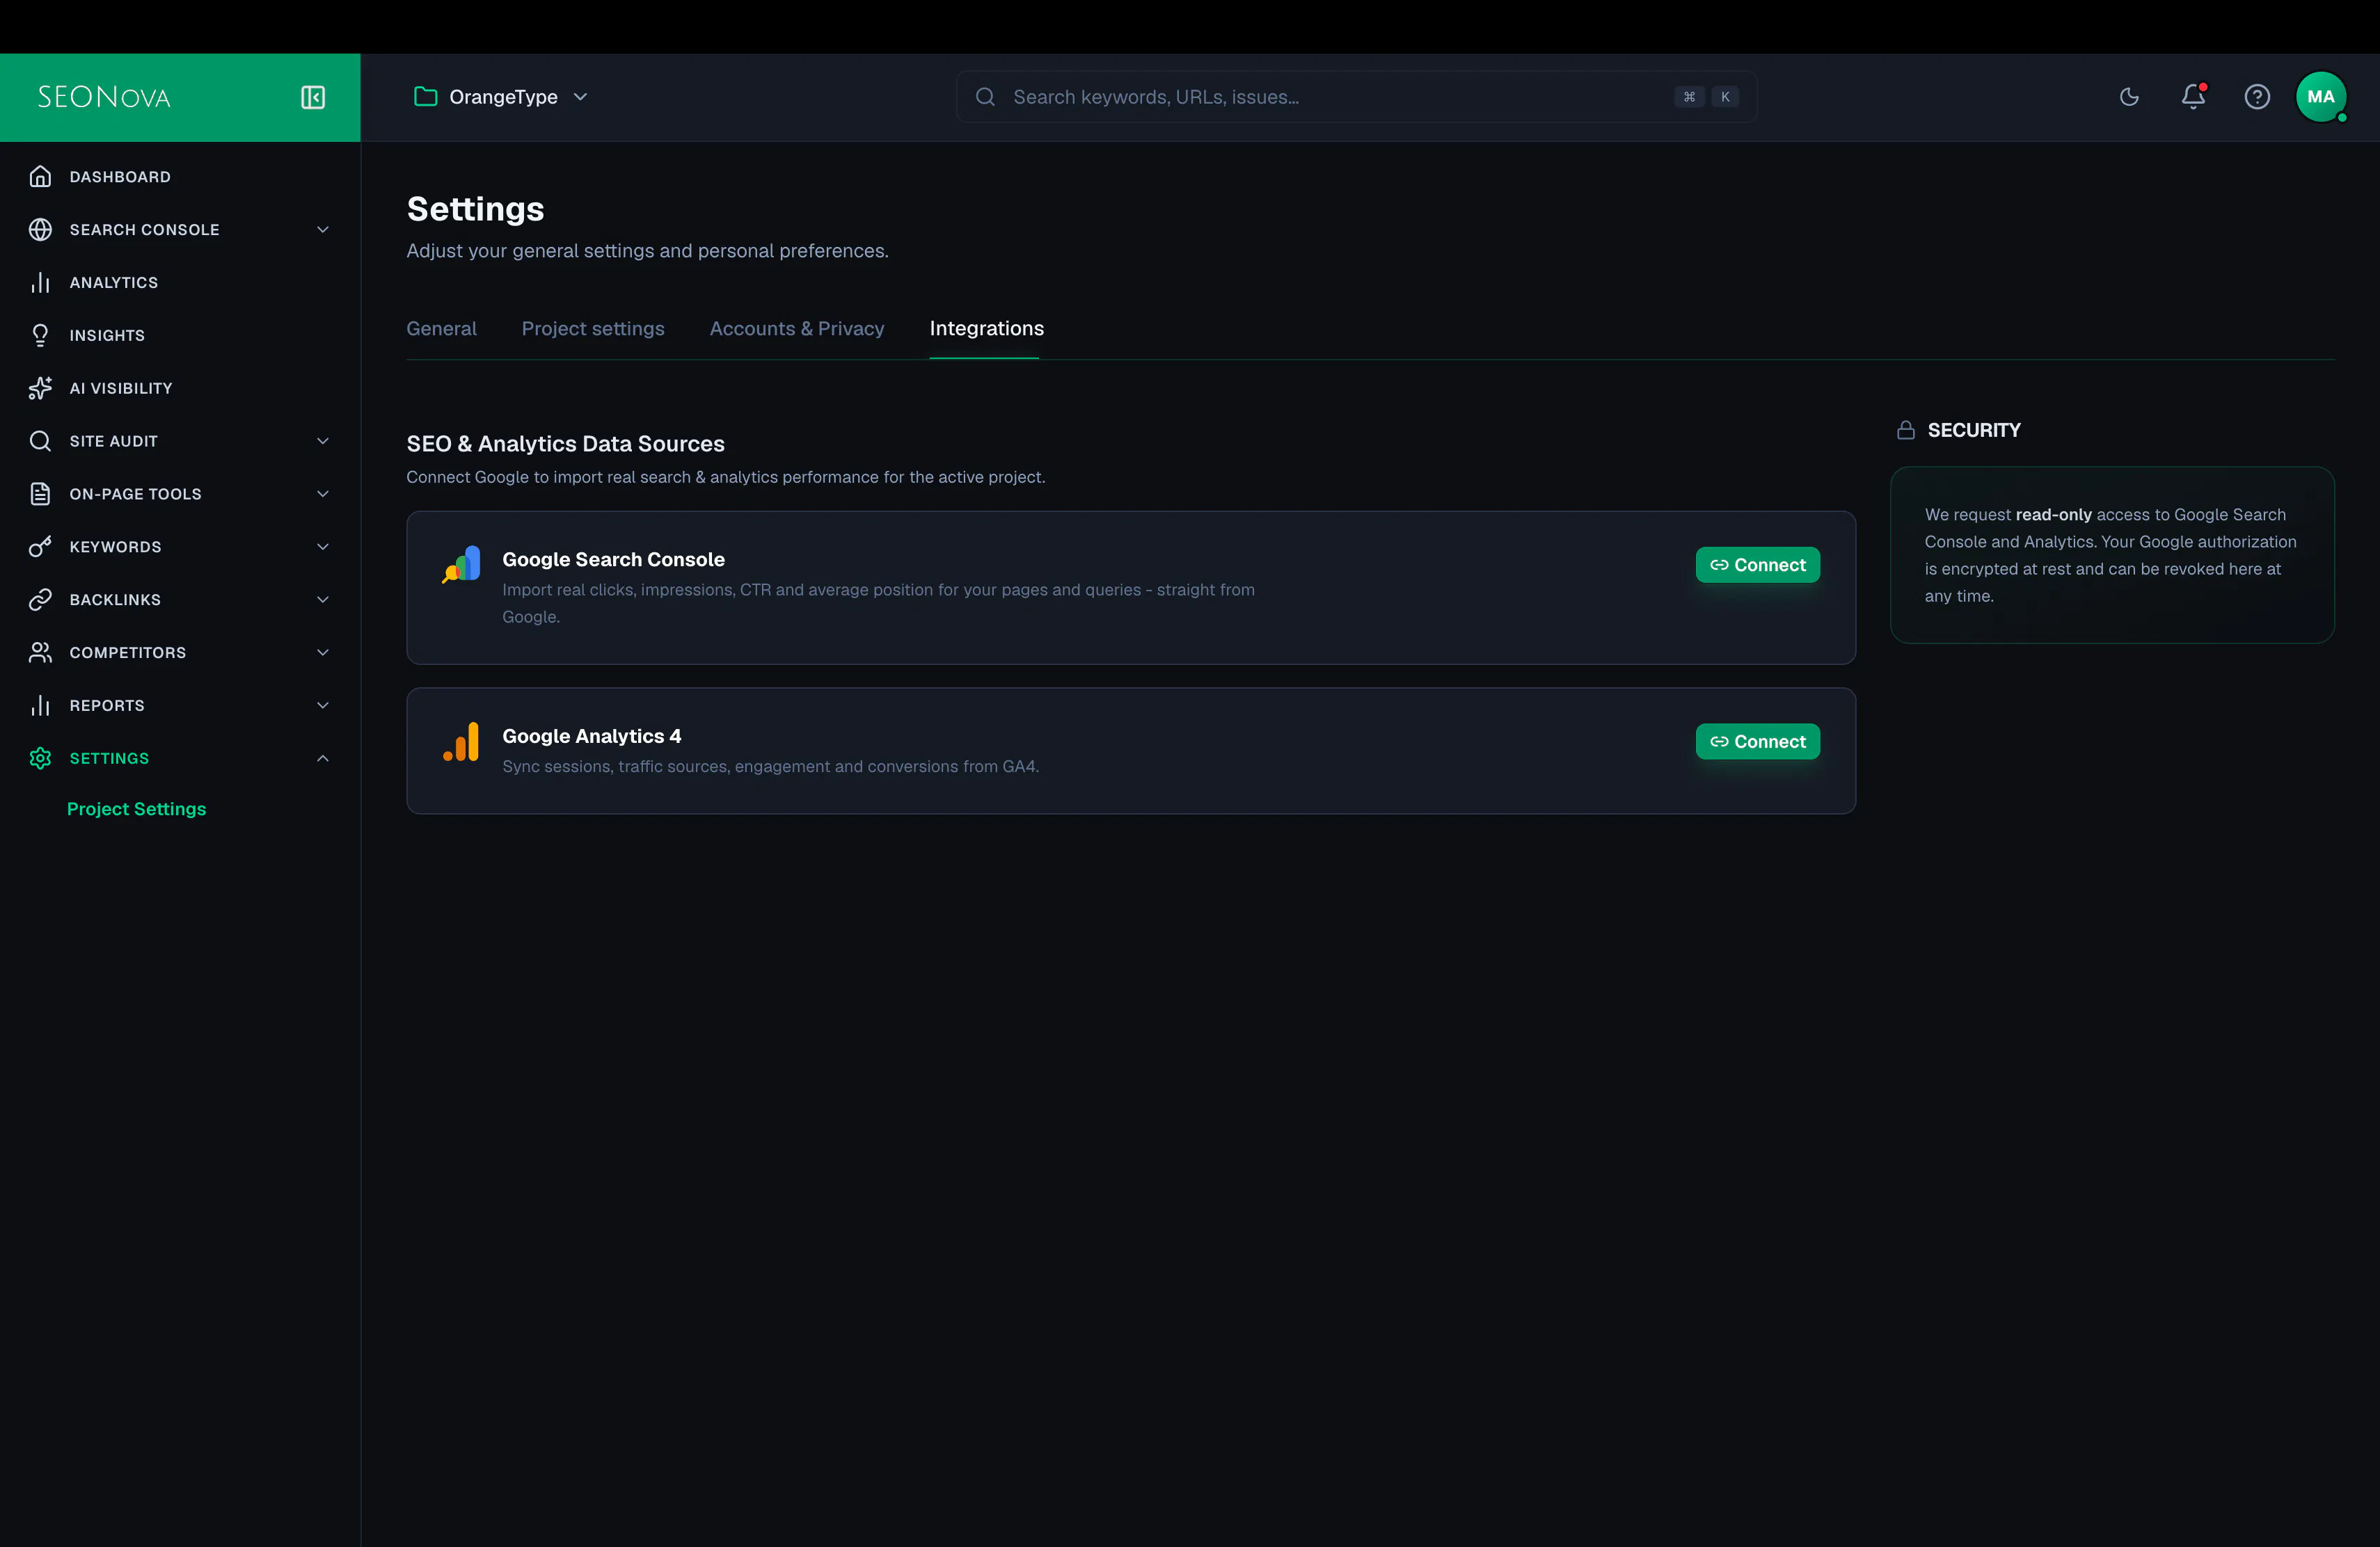Open the help question mark icon
This screenshot has height=1547, width=2380.
[x=2257, y=97]
